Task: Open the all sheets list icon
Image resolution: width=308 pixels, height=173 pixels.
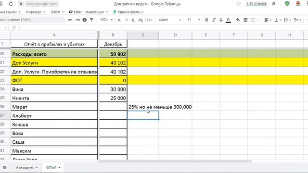Action: [4, 168]
